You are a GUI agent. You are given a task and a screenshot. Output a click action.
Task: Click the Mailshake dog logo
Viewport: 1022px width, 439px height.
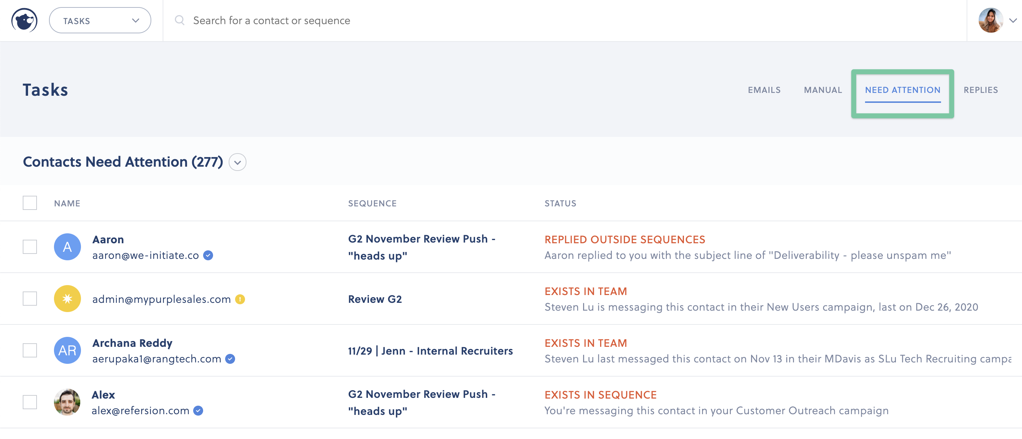coord(25,20)
